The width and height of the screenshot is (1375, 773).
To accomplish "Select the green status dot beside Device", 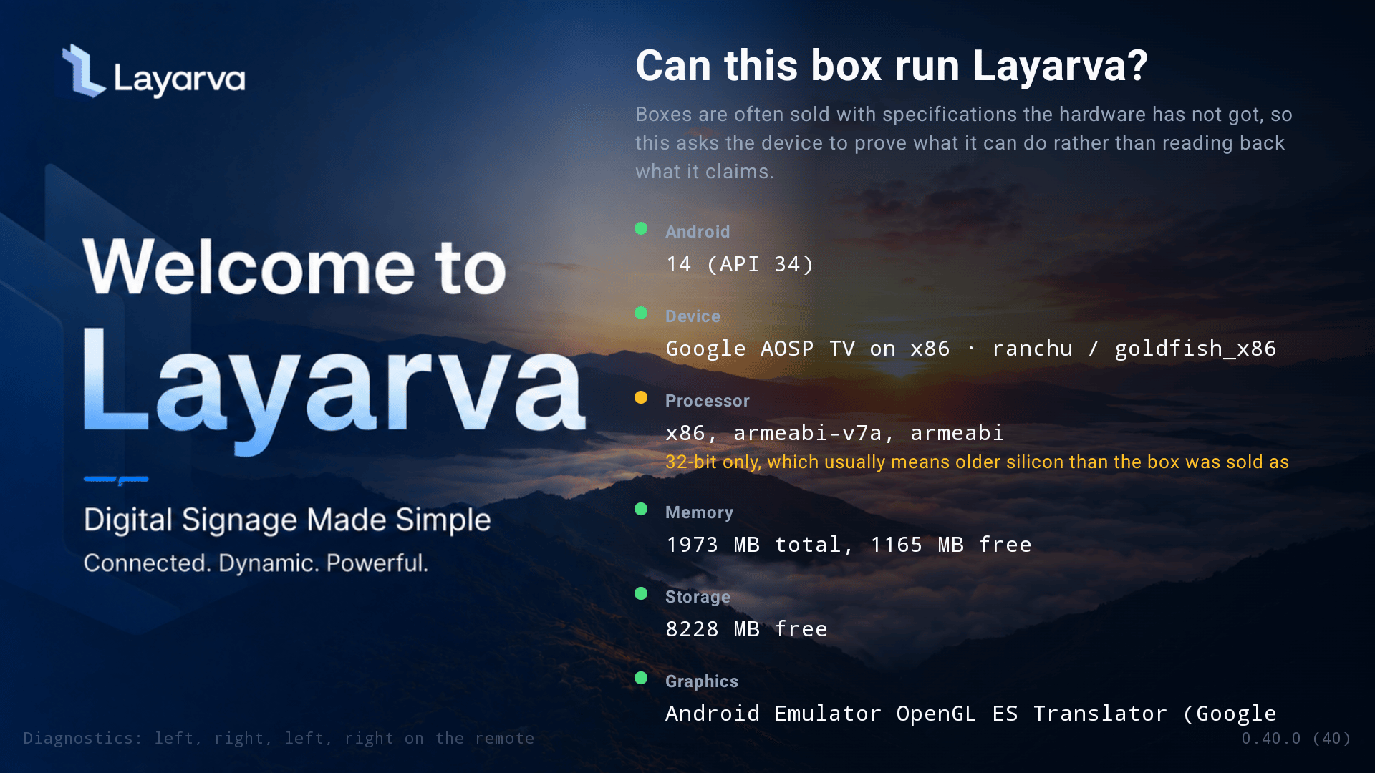I will pyautogui.click(x=641, y=313).
